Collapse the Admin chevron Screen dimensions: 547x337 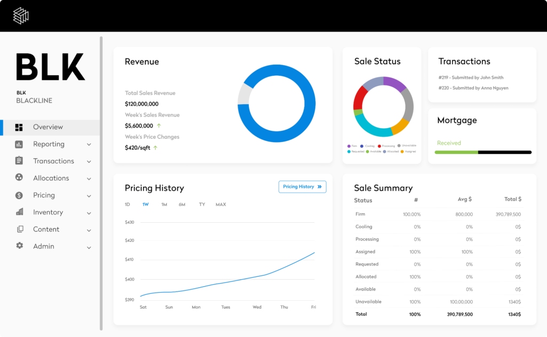coord(89,246)
